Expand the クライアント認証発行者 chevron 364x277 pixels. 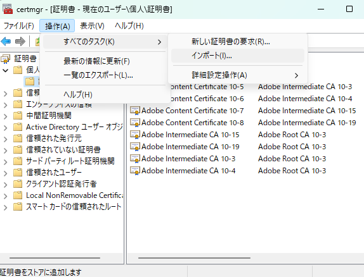[x=5, y=185]
